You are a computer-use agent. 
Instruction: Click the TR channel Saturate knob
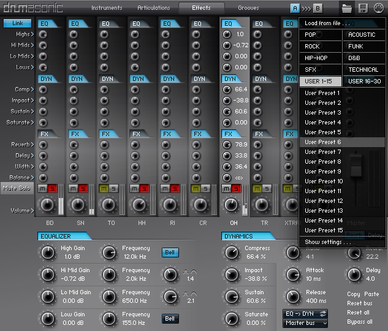click(257, 123)
